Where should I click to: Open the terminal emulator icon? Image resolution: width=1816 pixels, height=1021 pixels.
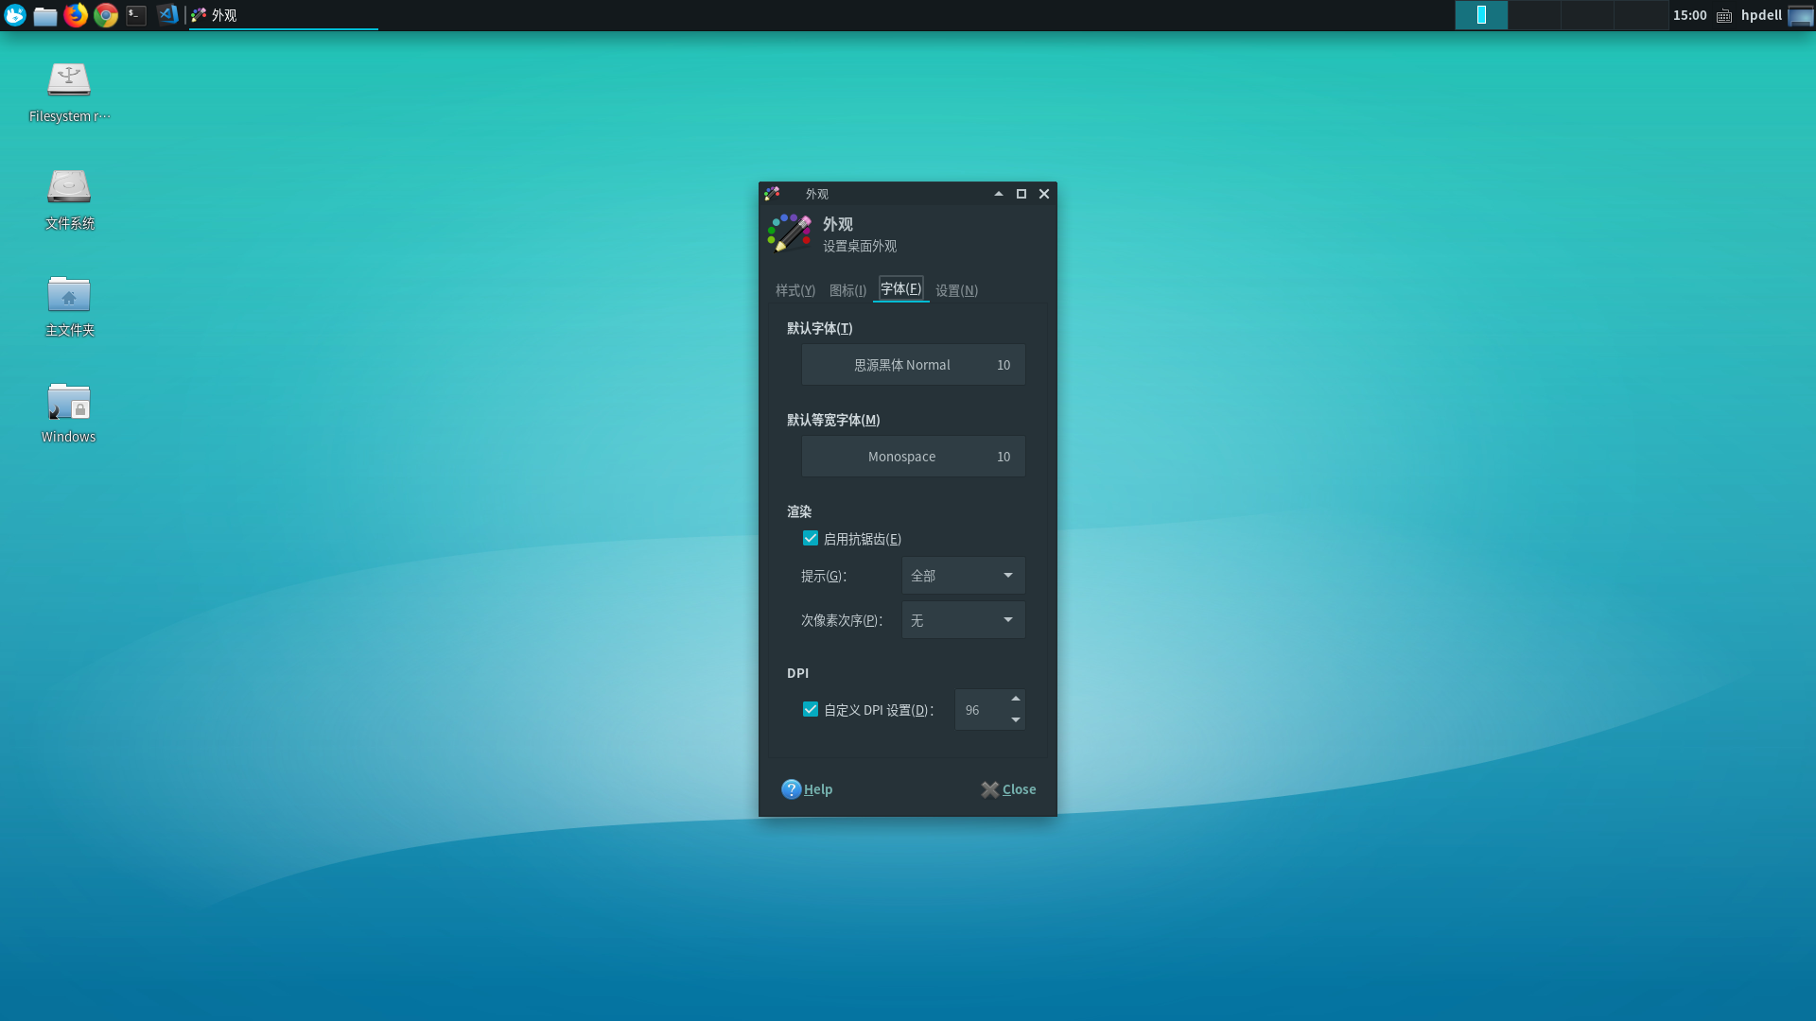(136, 15)
